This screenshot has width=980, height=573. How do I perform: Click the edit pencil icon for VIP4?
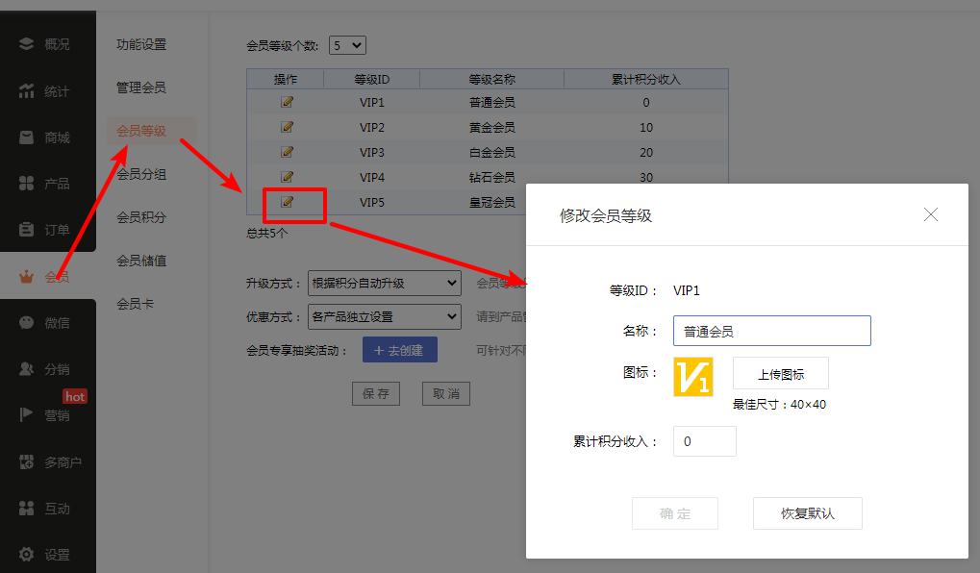287,177
